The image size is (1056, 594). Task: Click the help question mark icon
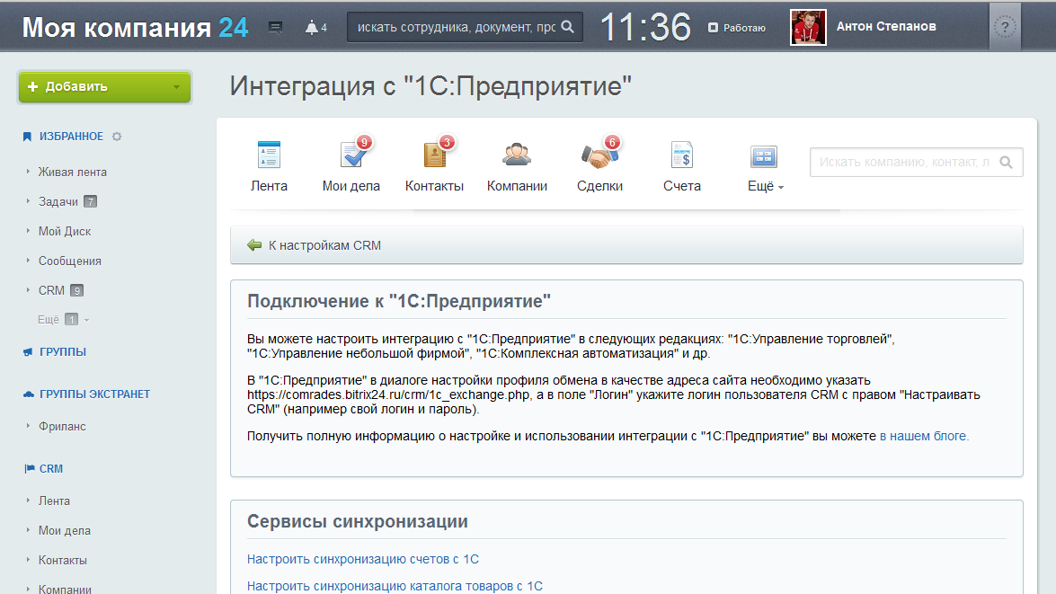point(1005,28)
